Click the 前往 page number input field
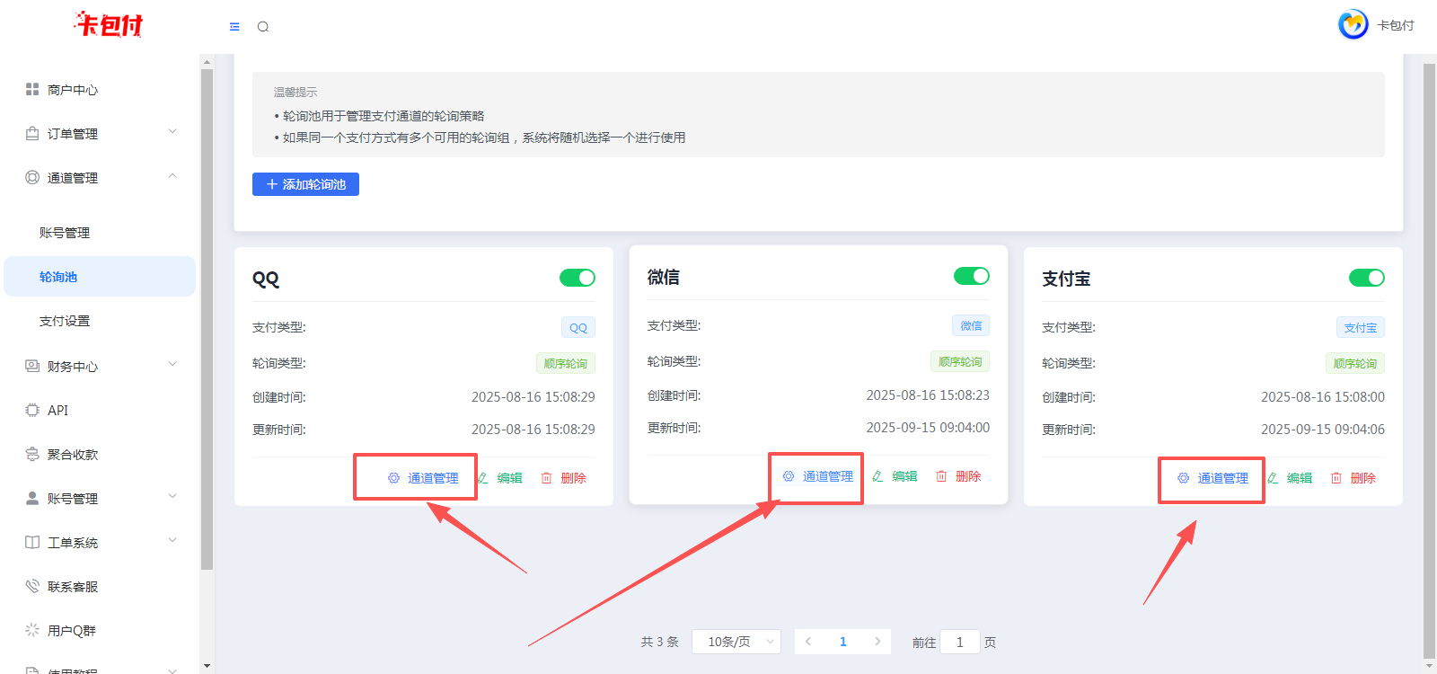1437x674 pixels. (959, 642)
